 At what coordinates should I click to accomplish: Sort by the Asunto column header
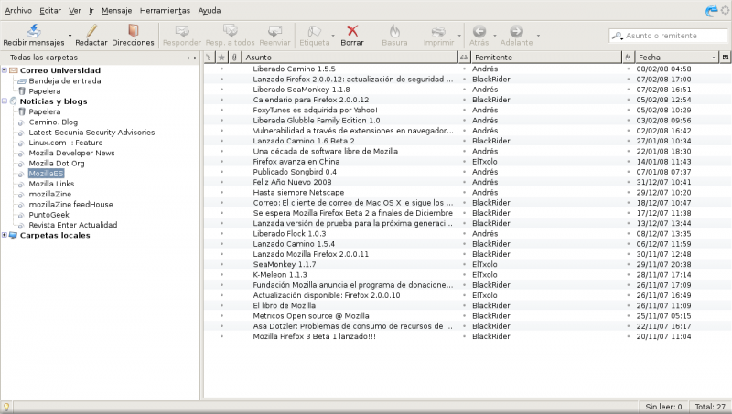(x=350, y=58)
